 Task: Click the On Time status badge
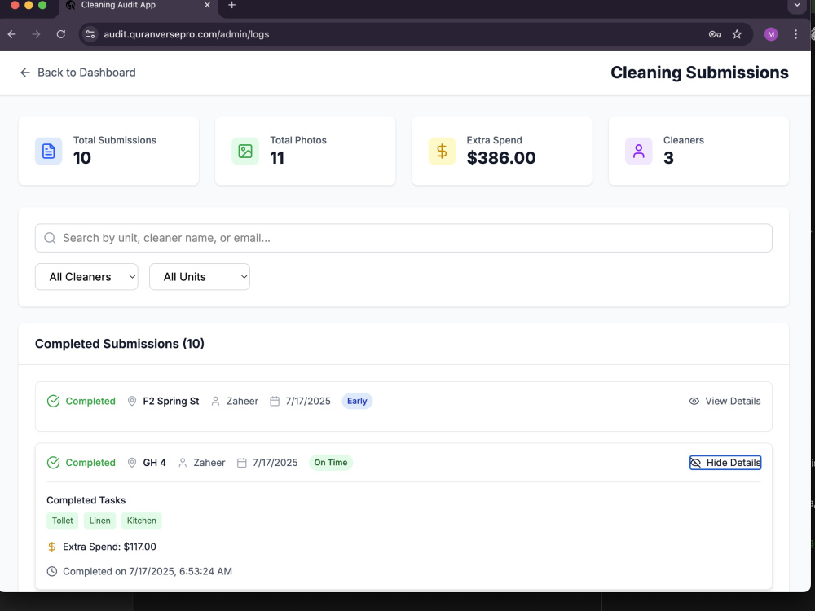[x=331, y=463]
